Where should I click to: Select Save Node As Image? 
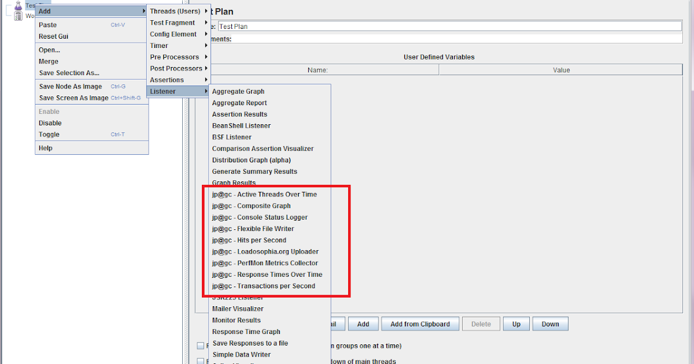[91, 86]
